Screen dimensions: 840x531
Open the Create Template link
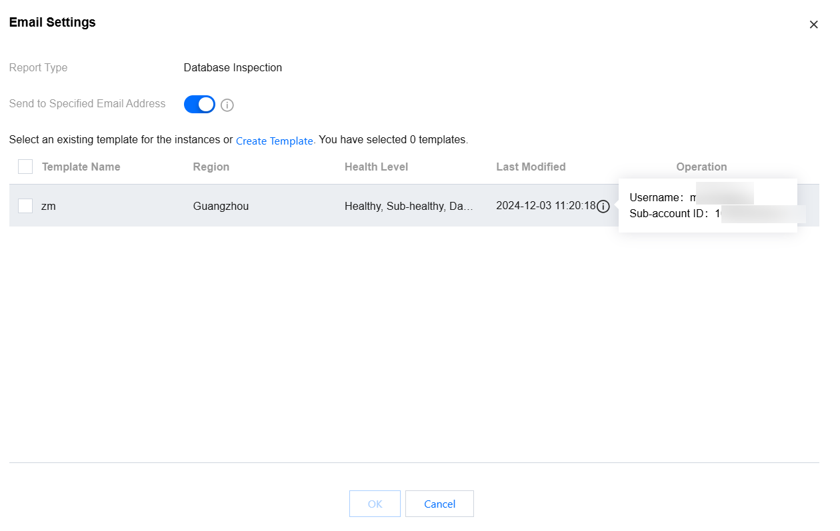(x=275, y=141)
